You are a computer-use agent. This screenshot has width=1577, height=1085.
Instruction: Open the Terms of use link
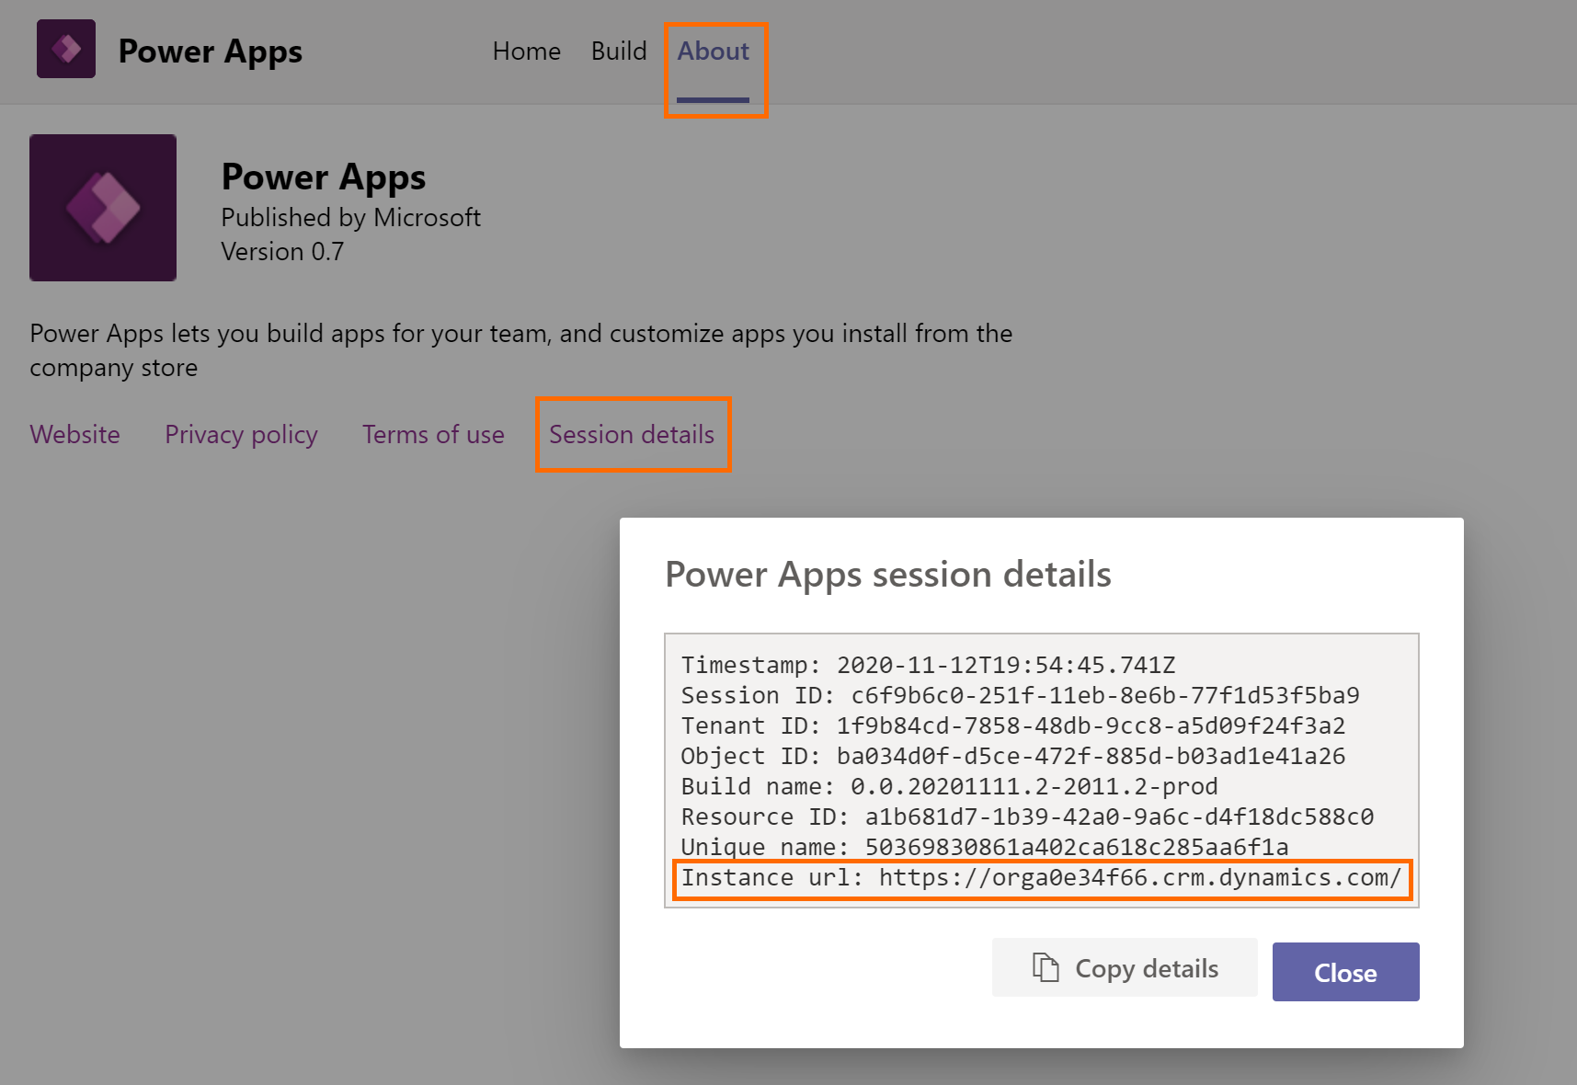point(433,434)
